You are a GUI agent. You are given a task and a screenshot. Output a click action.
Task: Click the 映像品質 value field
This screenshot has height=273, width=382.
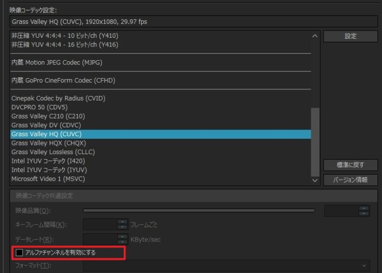pos(342,211)
